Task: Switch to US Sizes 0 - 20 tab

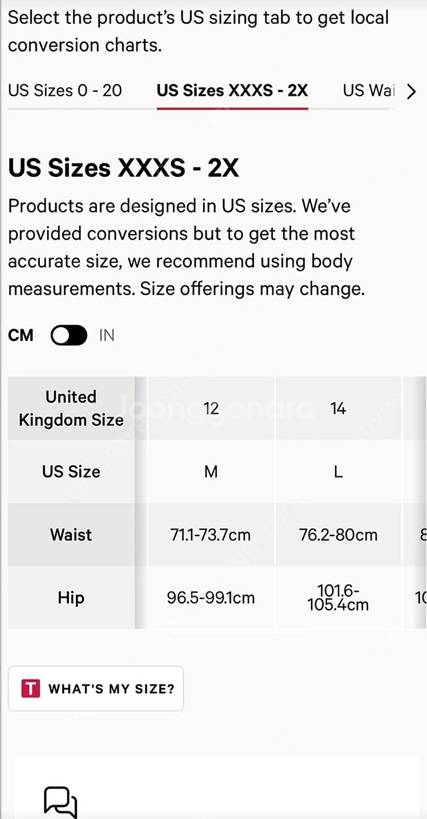Action: [x=65, y=91]
